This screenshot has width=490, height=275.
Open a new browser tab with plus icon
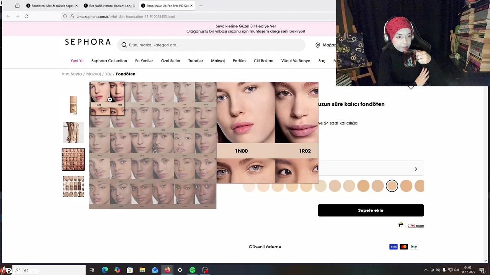(x=201, y=6)
